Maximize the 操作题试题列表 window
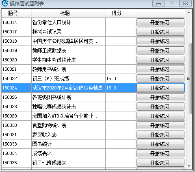 tap(172, 4)
